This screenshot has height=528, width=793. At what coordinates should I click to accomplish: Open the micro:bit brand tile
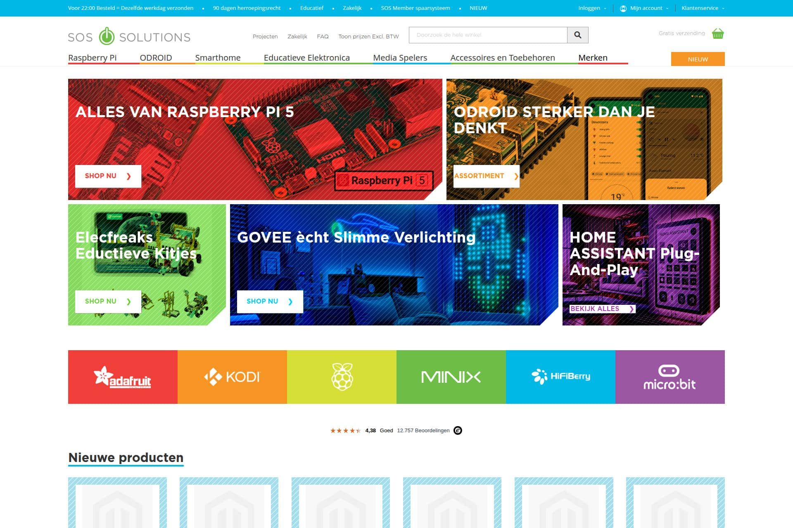[670, 377]
